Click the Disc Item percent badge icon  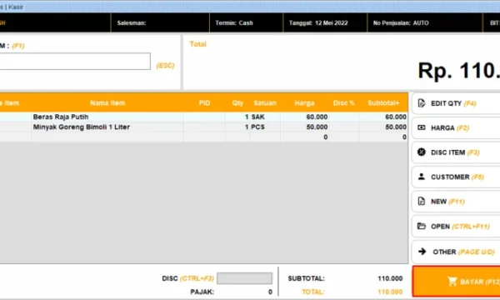421,152
